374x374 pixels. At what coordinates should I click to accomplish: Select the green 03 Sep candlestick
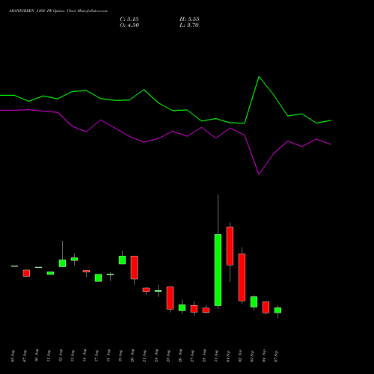[254, 301]
